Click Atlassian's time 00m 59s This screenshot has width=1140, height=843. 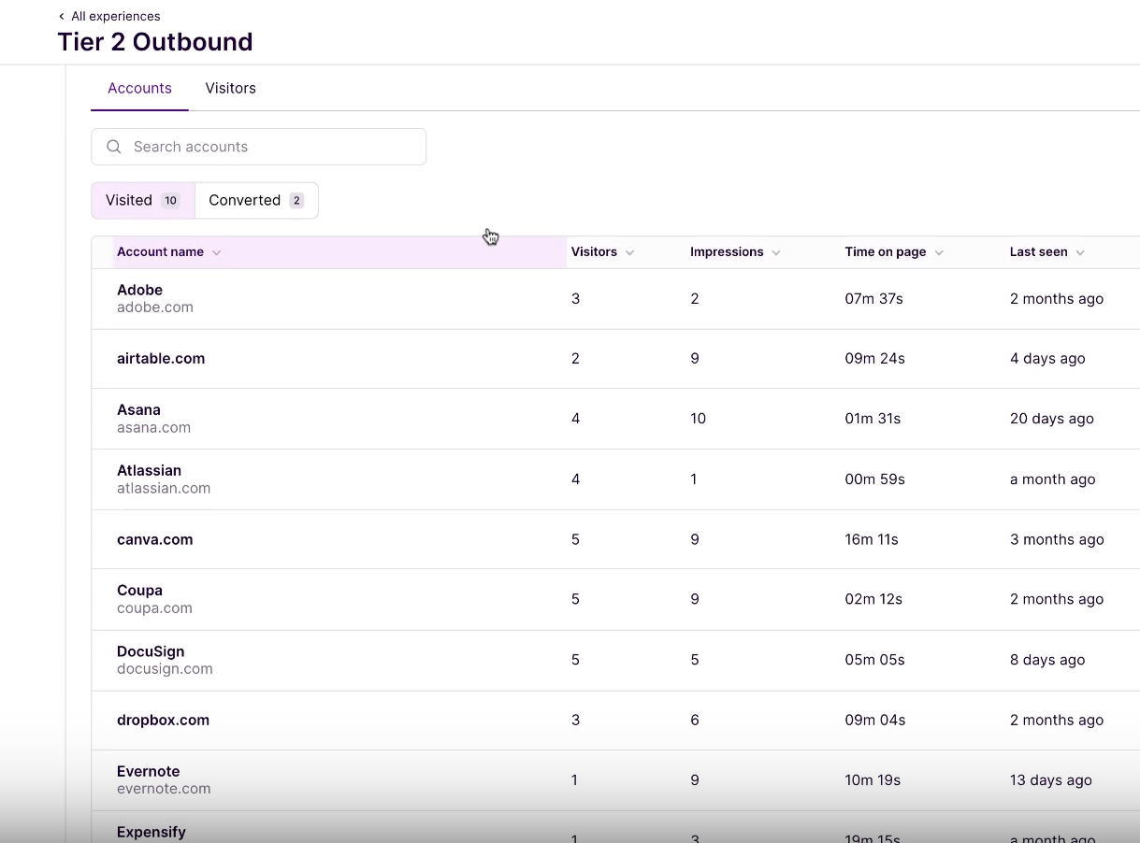tap(874, 479)
